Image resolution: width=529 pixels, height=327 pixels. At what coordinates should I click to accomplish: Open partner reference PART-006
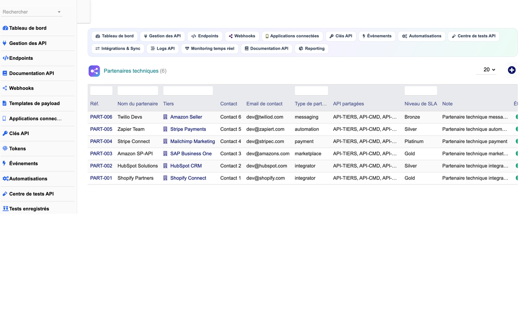101,117
